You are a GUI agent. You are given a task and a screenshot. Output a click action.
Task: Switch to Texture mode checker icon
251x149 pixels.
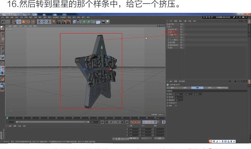2,39
